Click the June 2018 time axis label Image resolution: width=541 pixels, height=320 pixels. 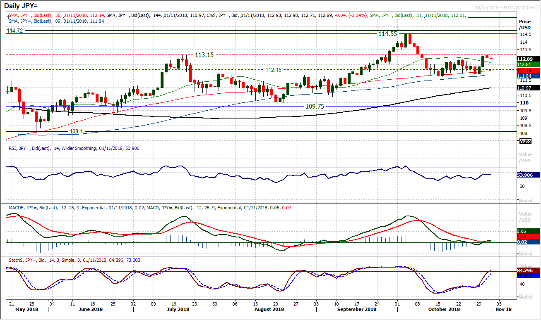pyautogui.click(x=90, y=309)
